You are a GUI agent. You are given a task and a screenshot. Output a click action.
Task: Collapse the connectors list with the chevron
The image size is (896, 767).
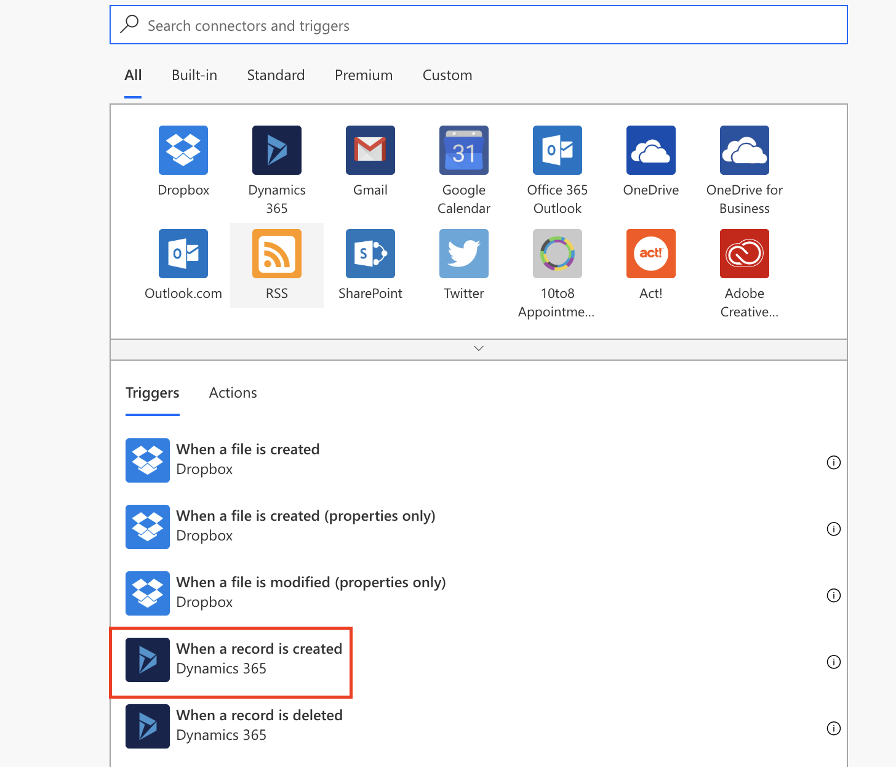[x=479, y=348]
